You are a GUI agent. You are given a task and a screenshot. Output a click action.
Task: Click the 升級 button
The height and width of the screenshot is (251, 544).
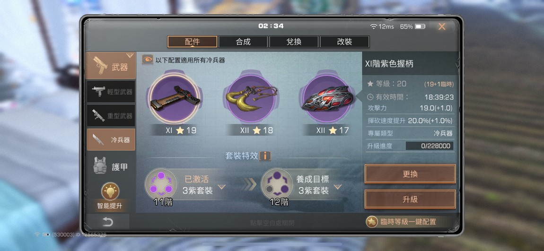click(410, 199)
